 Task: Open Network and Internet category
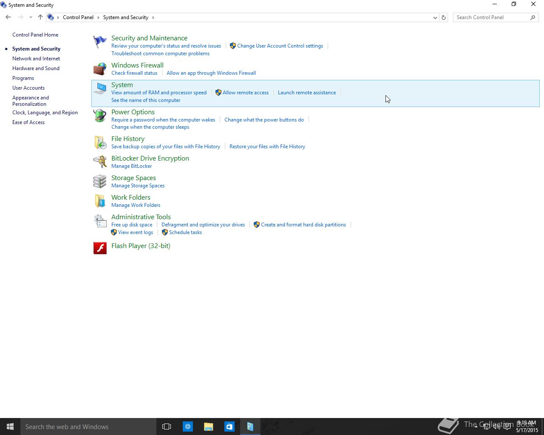click(x=36, y=59)
